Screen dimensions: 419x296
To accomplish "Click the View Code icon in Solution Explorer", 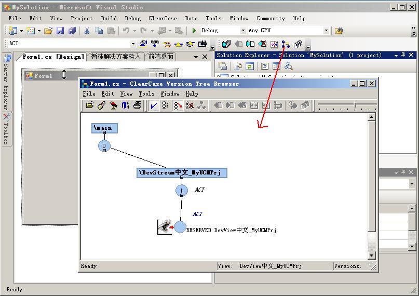I will 265,66.
